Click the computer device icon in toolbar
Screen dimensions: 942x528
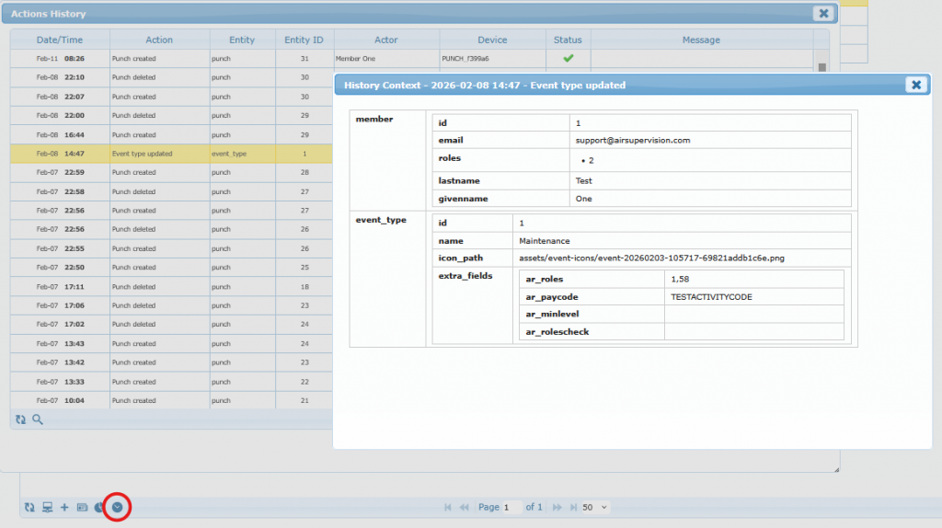[47, 507]
